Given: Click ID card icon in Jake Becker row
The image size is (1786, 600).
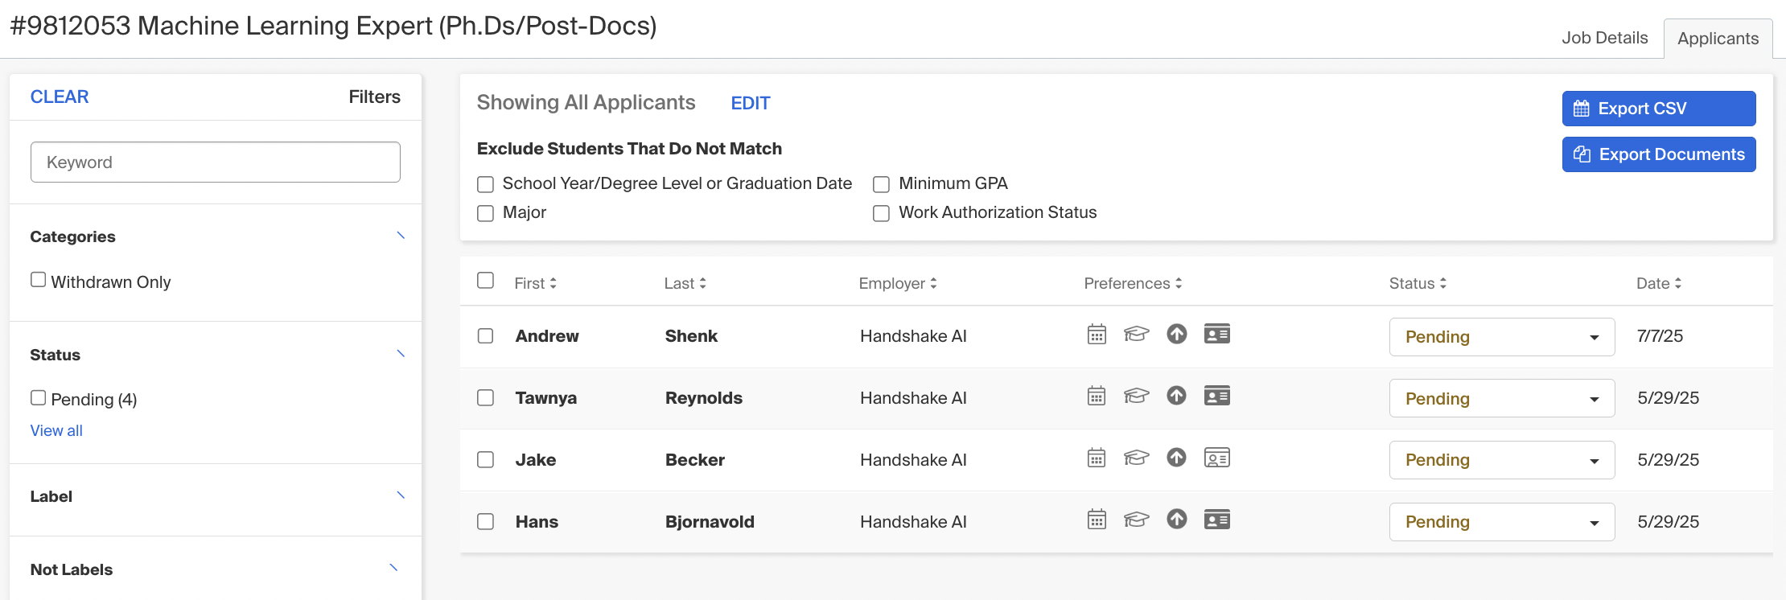Looking at the screenshot, I should 1217,458.
